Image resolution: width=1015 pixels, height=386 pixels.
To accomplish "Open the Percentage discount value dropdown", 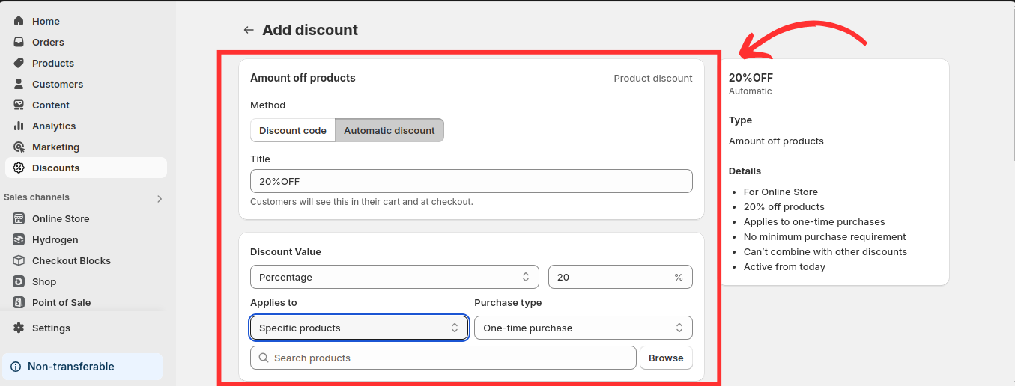I will [x=394, y=277].
